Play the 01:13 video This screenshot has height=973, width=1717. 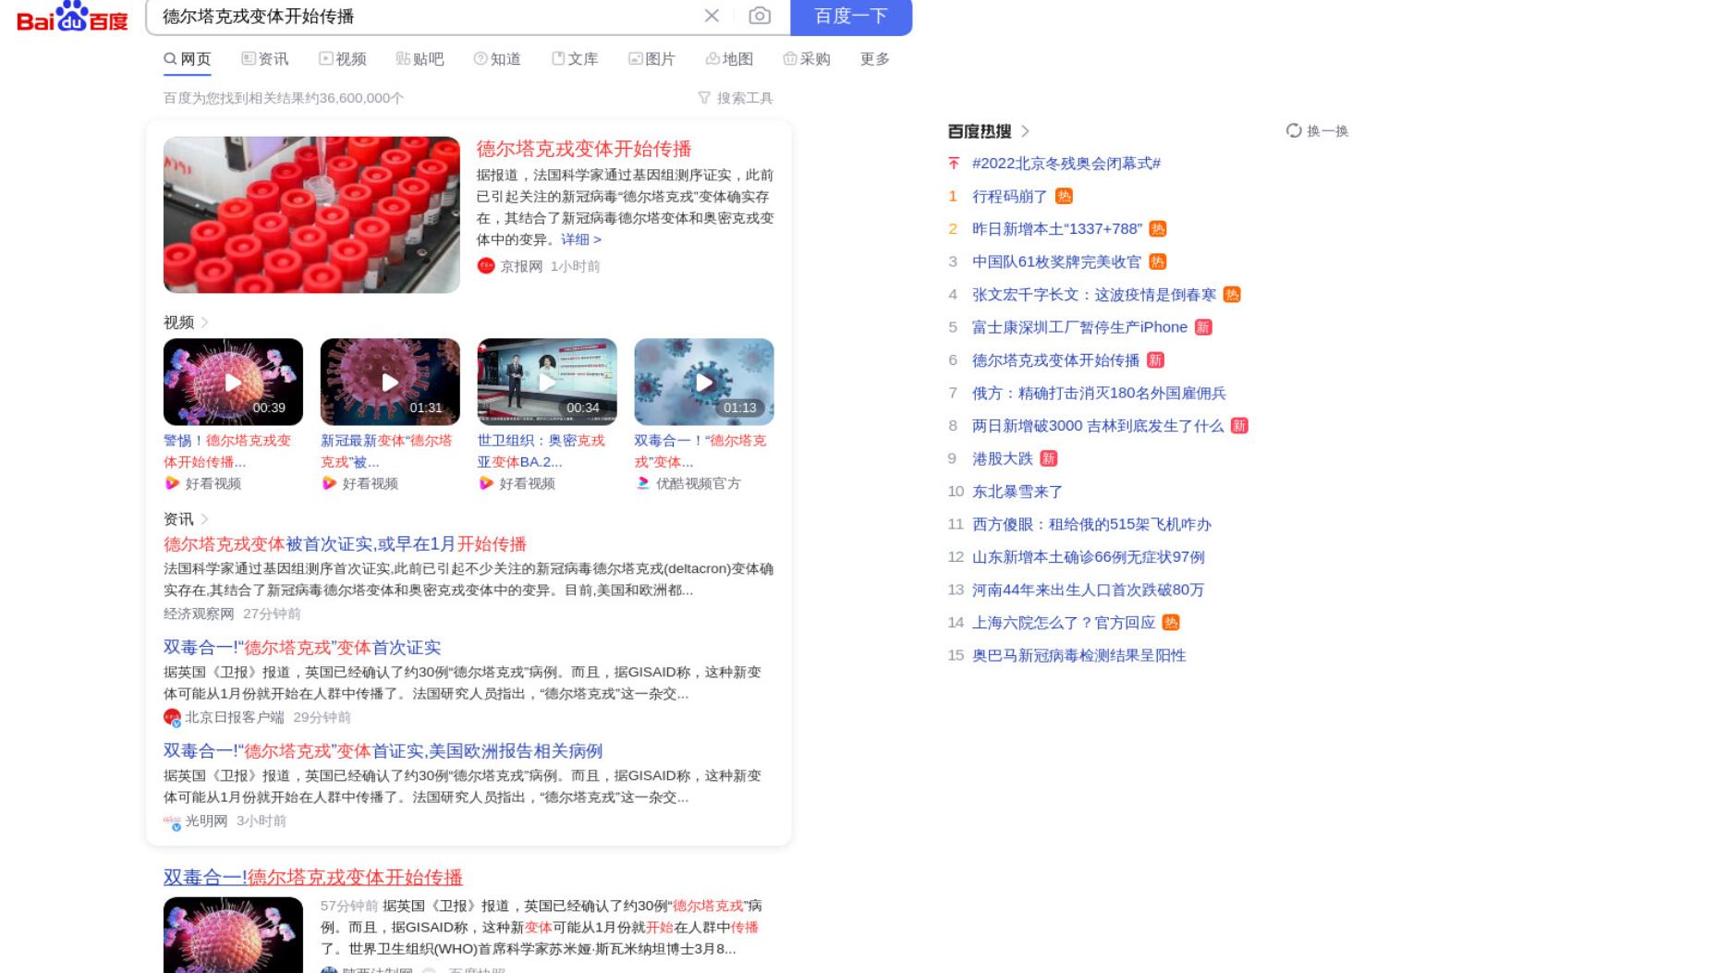704,382
